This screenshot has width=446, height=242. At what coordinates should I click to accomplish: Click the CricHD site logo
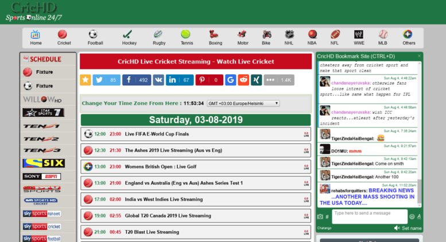tap(33, 12)
